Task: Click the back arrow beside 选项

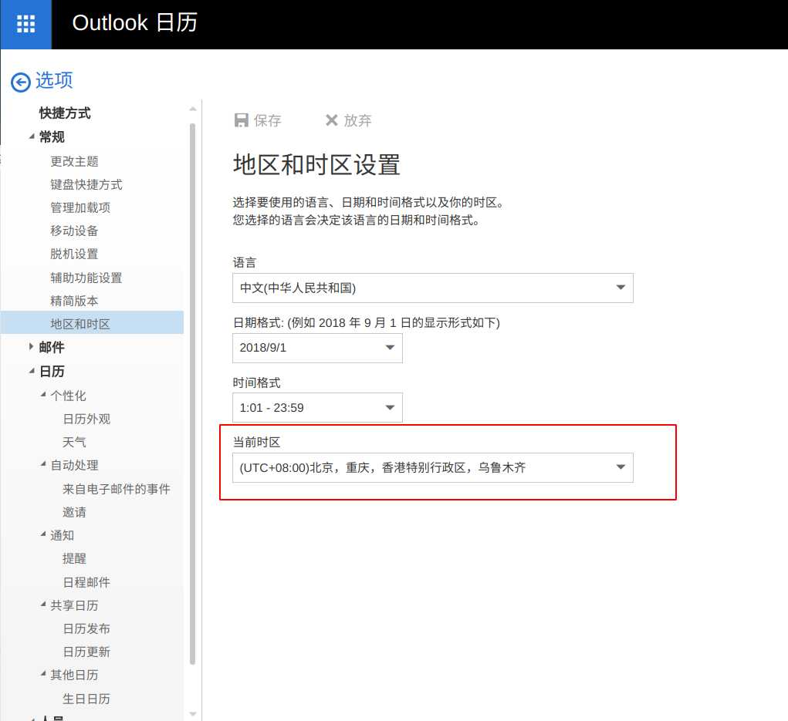Action: pos(21,83)
